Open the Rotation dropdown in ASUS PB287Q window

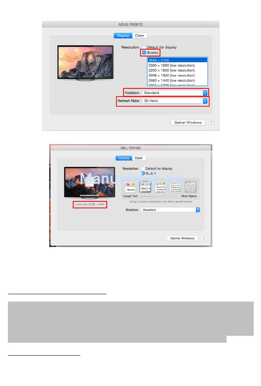(175, 93)
